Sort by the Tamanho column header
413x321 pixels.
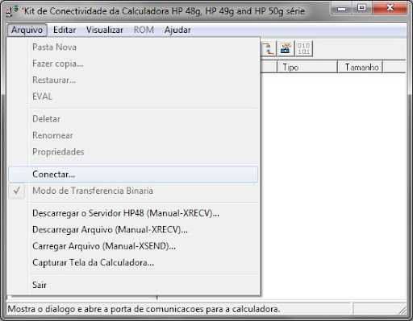click(360, 67)
